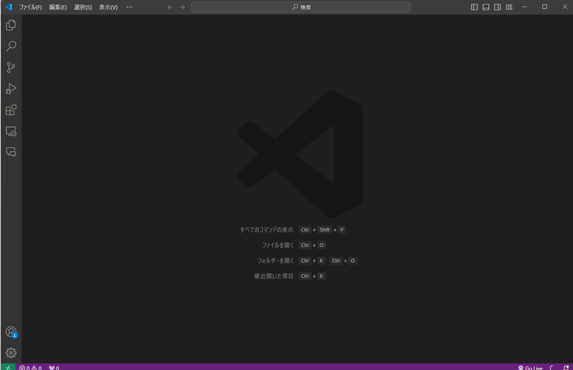Open the 選択(S) menu
This screenshot has width=573, height=370.
83,7
